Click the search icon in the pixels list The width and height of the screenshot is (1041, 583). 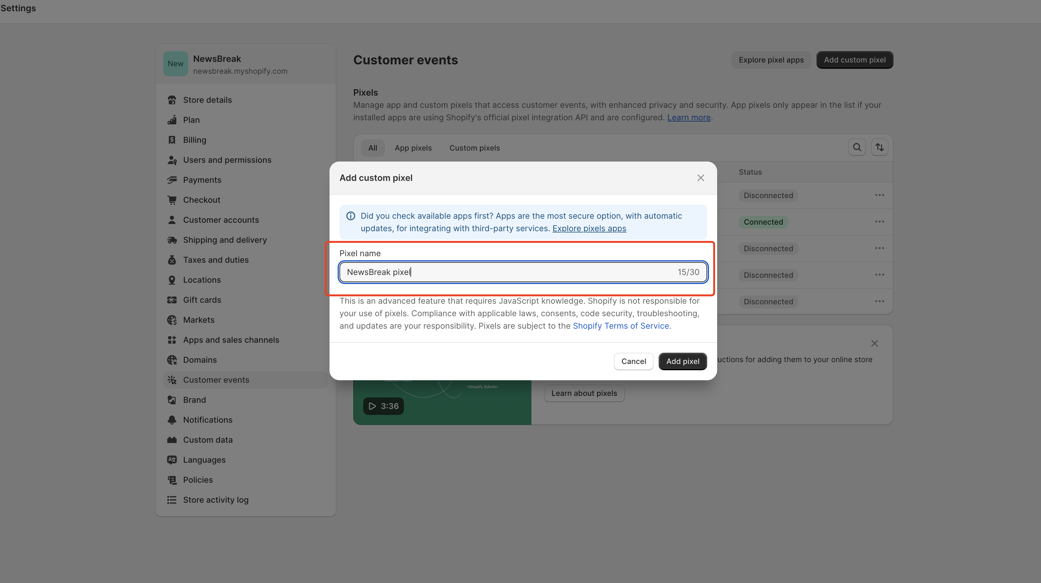tap(857, 147)
